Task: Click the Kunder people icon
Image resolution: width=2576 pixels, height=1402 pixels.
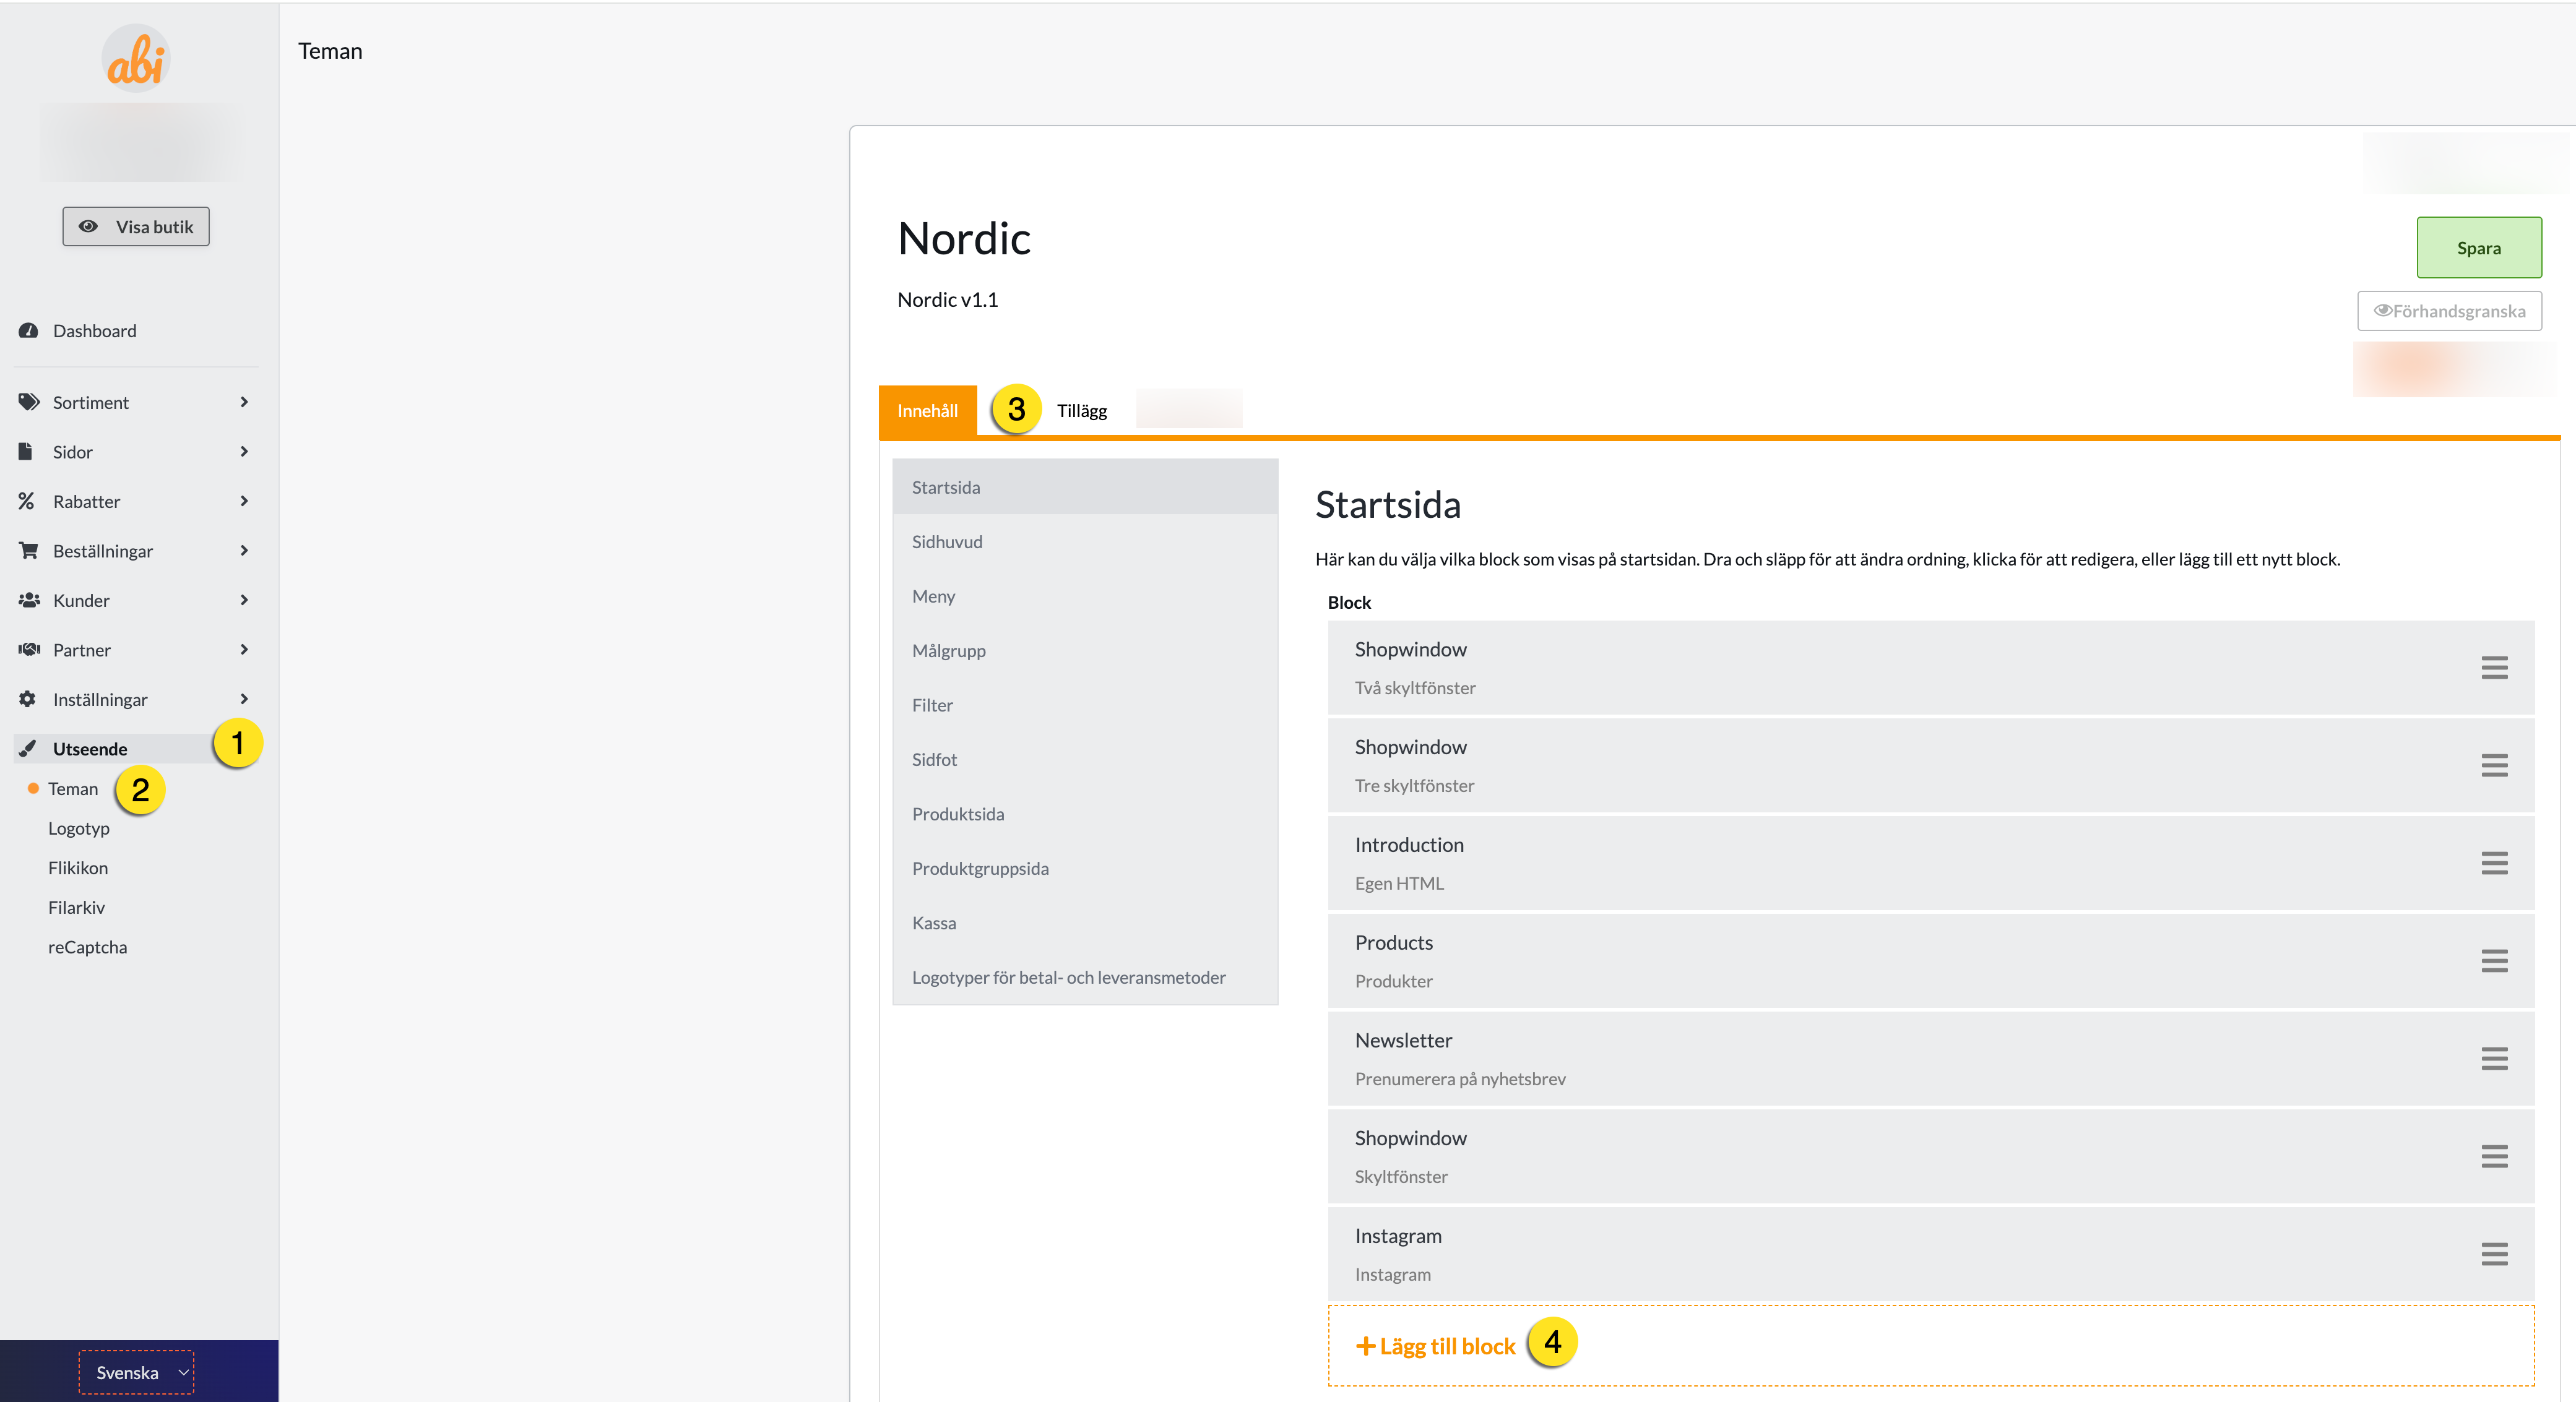Action: click(28, 600)
